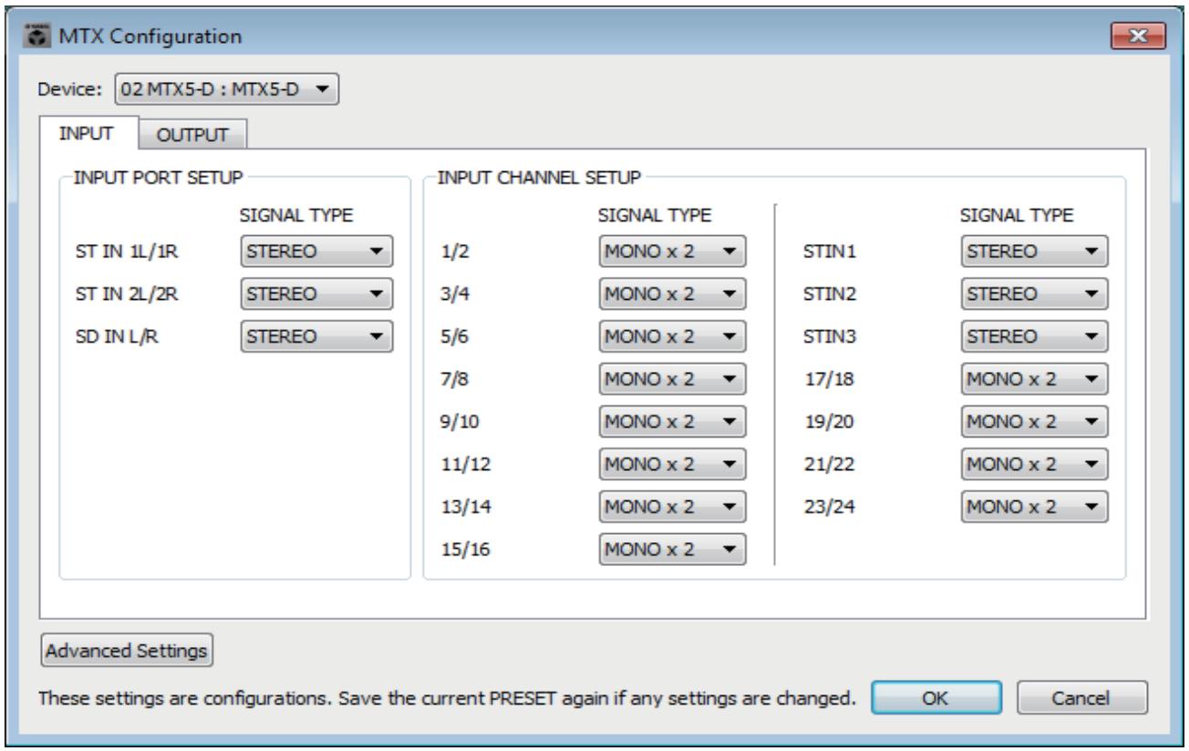The image size is (1189, 751).
Task: Click the STIN3 channel label
Action: click(830, 336)
